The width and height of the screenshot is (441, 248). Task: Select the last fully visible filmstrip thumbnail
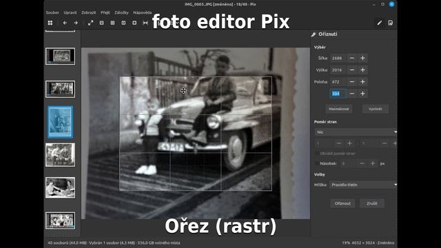pyautogui.click(x=60, y=220)
